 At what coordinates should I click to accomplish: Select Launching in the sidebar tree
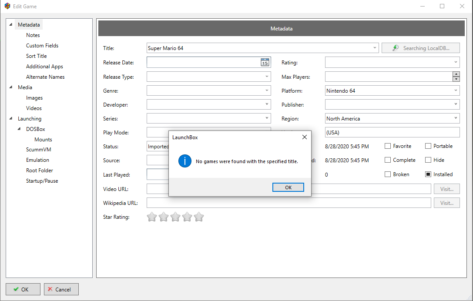click(30, 119)
